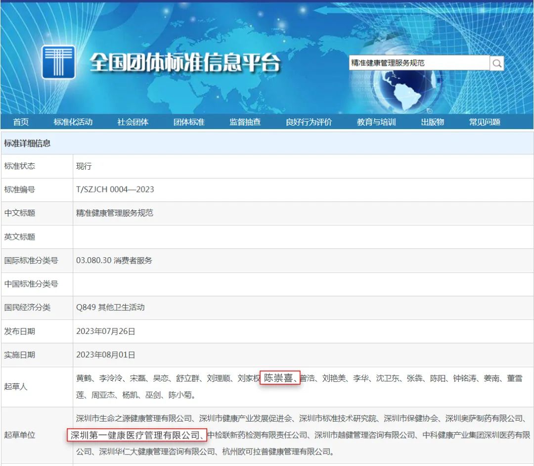
Task: Click the search magnifier icon
Action: (x=497, y=63)
